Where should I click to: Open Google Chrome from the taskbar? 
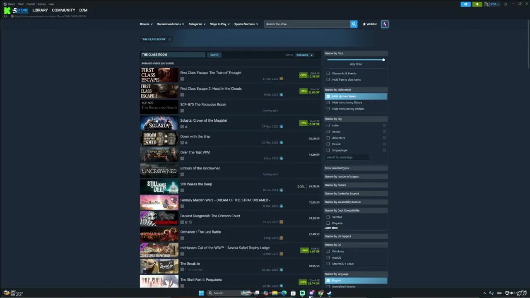pos(320,293)
